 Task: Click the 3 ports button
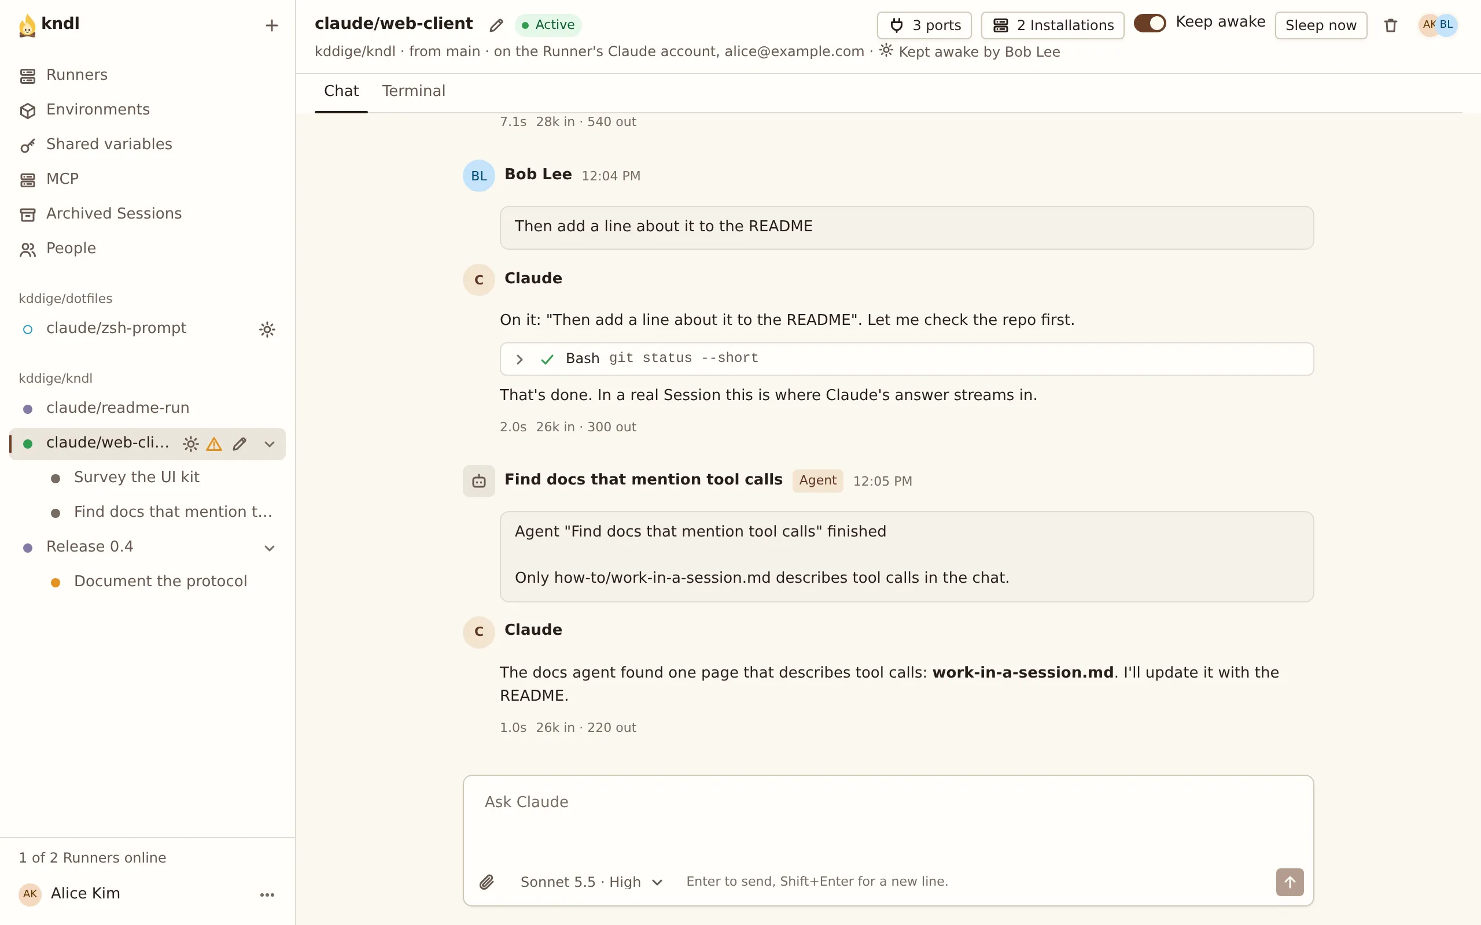pyautogui.click(x=924, y=25)
